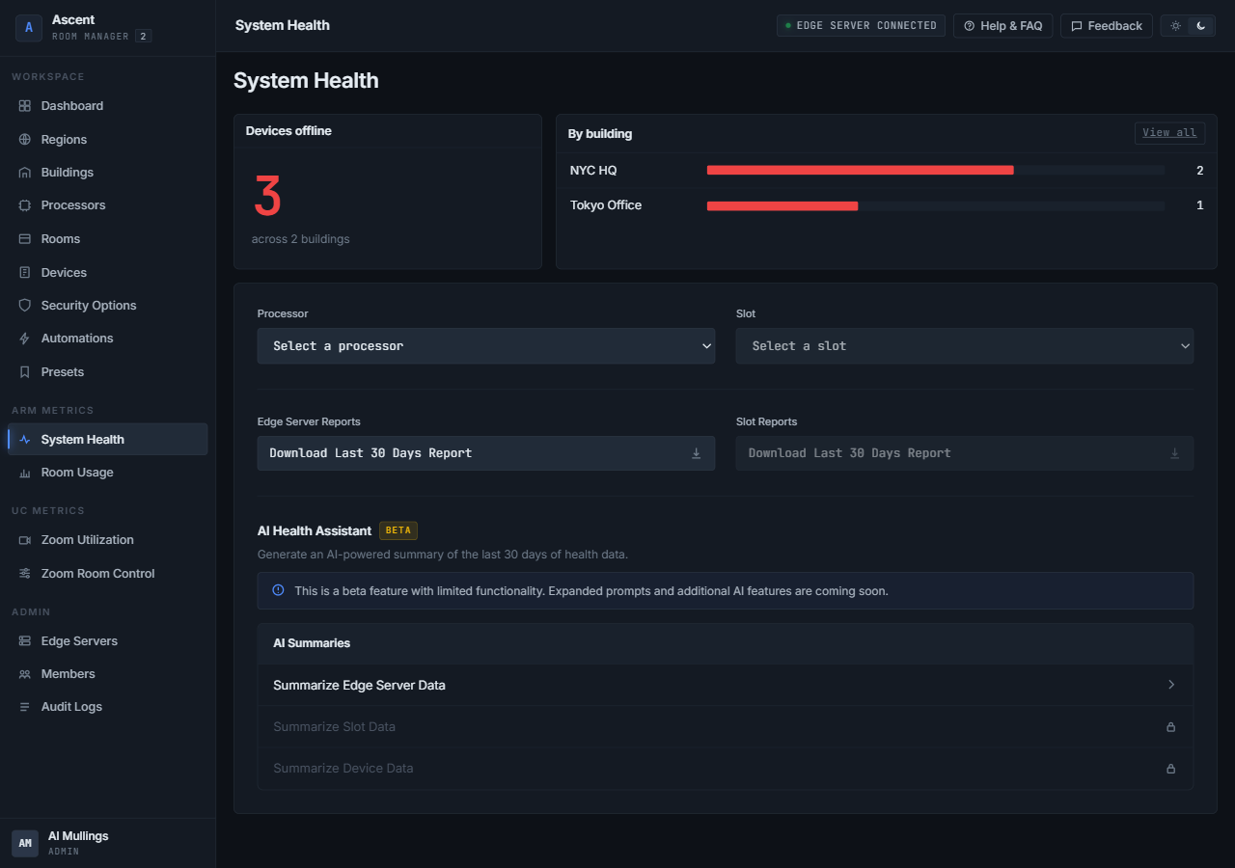Click the Devices offline count 3
This screenshot has height=868, width=1235.
[267, 197]
